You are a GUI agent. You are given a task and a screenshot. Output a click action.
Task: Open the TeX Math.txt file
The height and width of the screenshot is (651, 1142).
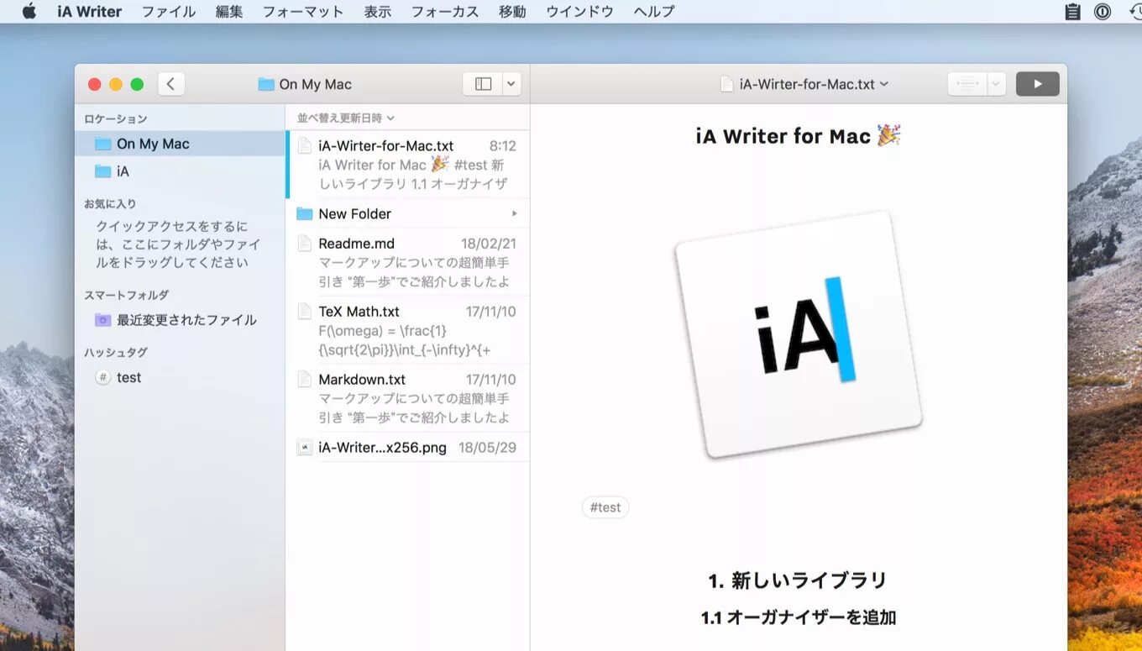408,330
